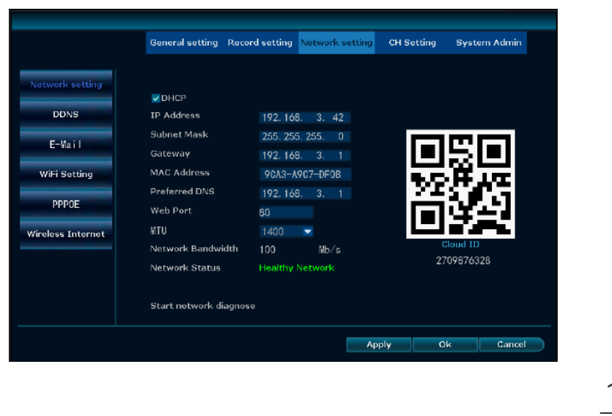Screen dimensions: 612x416
Task: Select the Network setting top tab
Action: coord(336,42)
